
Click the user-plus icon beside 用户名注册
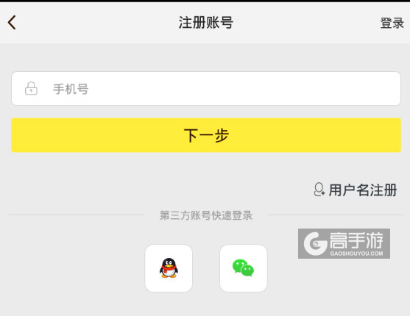[319, 190]
